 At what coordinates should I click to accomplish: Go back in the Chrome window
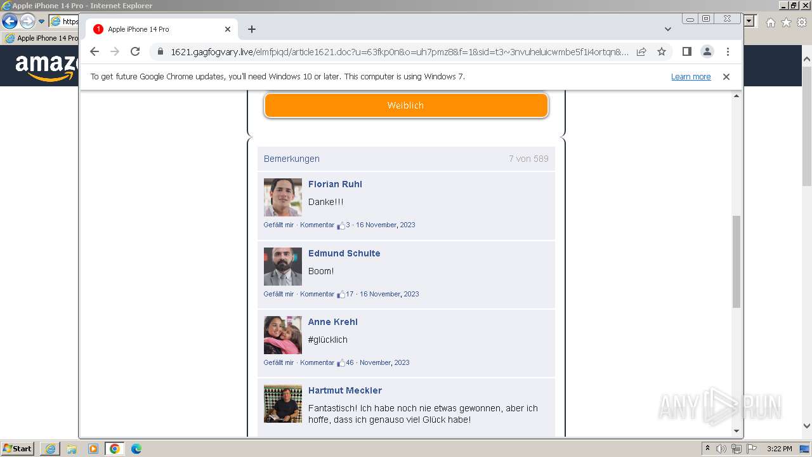pos(95,52)
